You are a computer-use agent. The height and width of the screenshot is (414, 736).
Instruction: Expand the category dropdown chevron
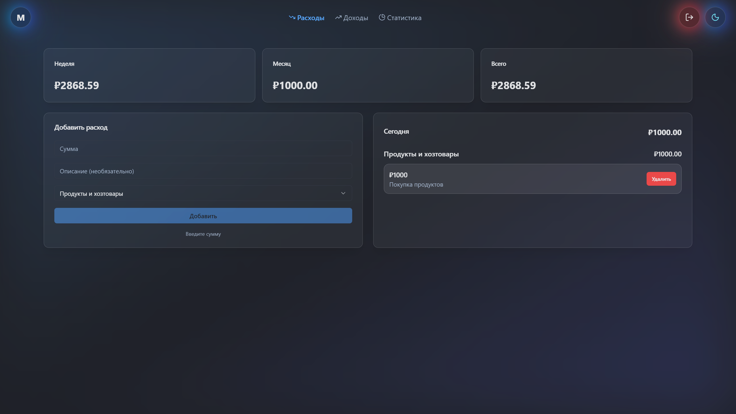click(343, 193)
